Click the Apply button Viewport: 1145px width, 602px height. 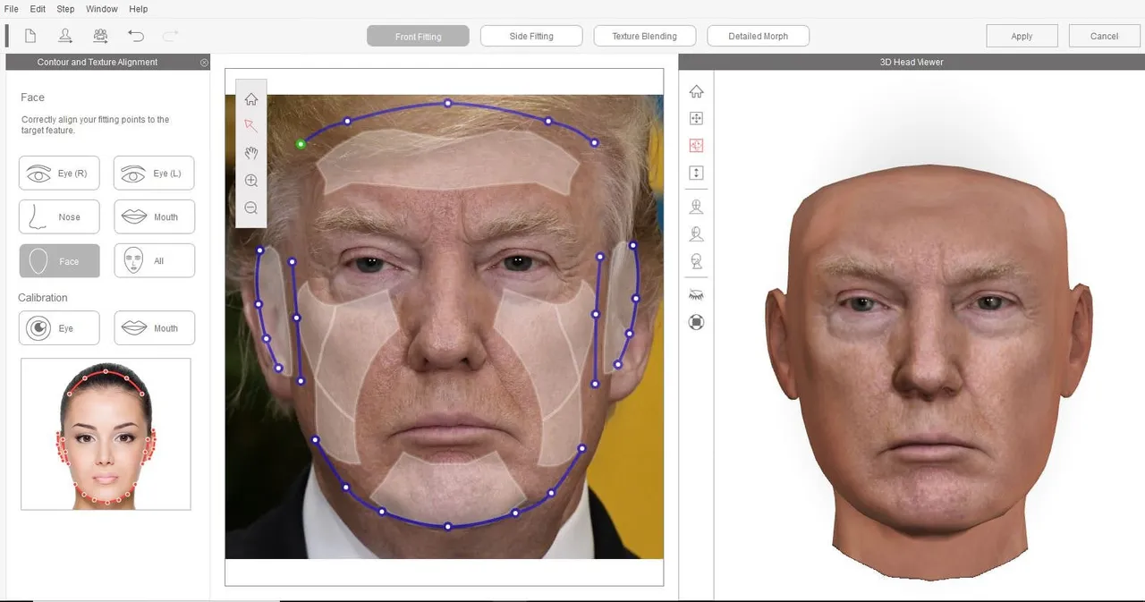coord(1022,37)
